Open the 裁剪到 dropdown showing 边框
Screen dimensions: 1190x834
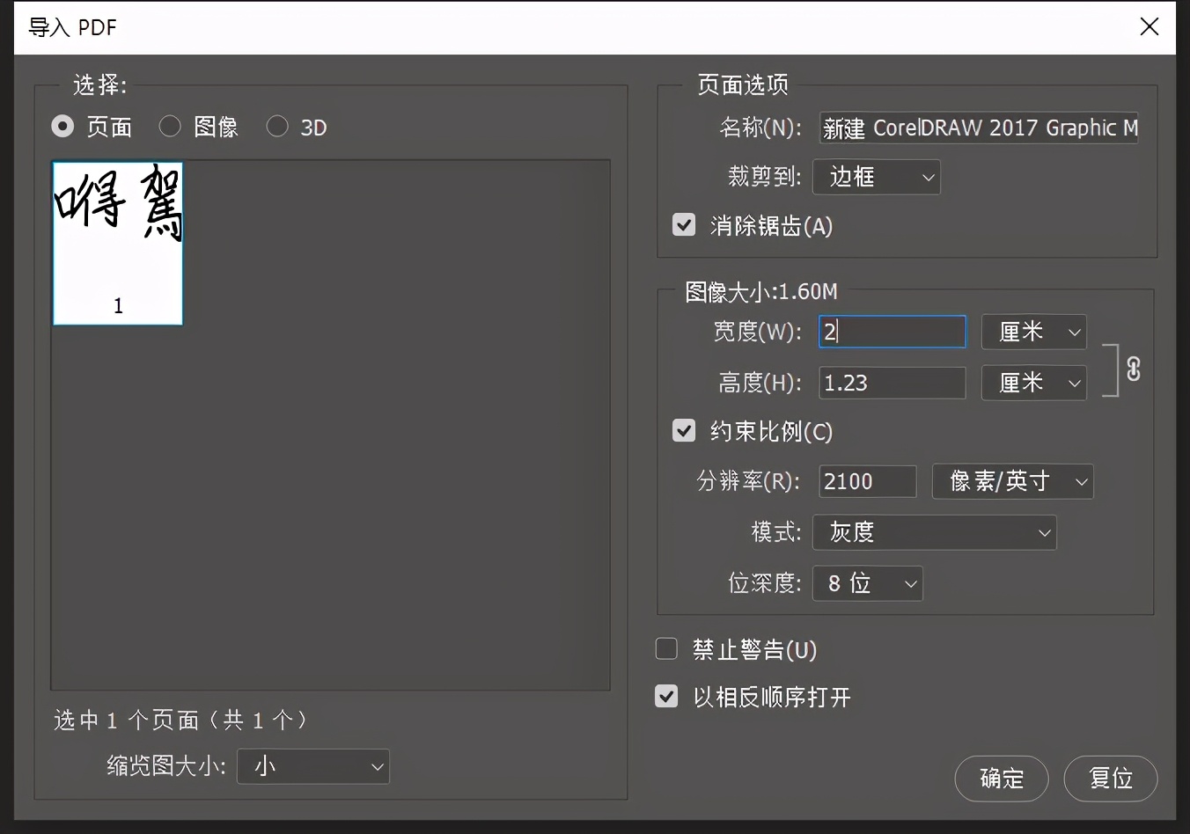point(877,177)
